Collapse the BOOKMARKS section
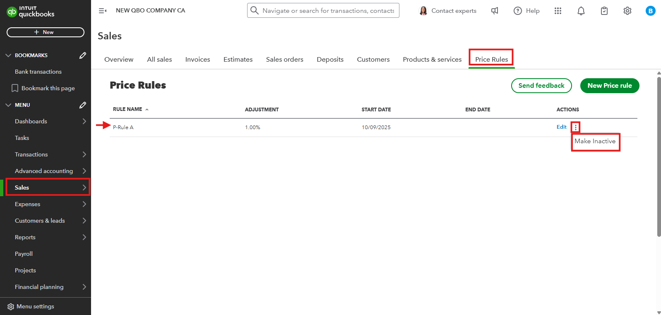 (x=8, y=55)
